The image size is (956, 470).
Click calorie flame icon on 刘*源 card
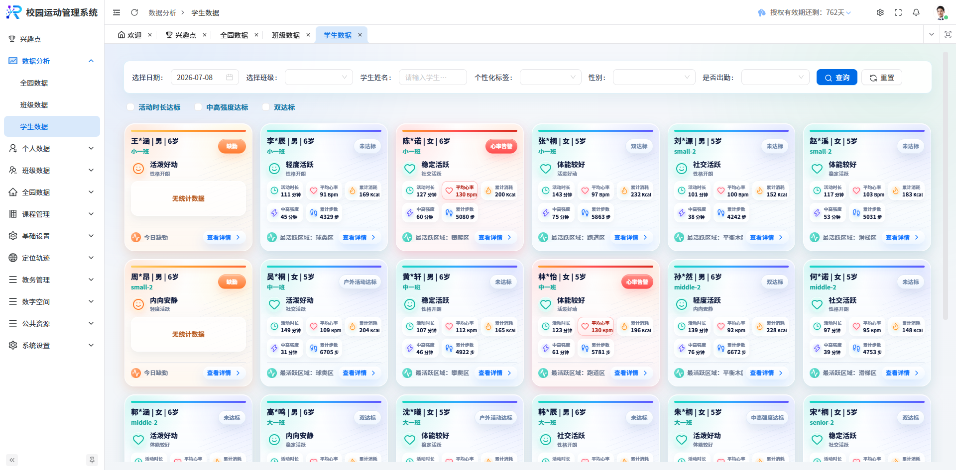pyautogui.click(x=760, y=190)
